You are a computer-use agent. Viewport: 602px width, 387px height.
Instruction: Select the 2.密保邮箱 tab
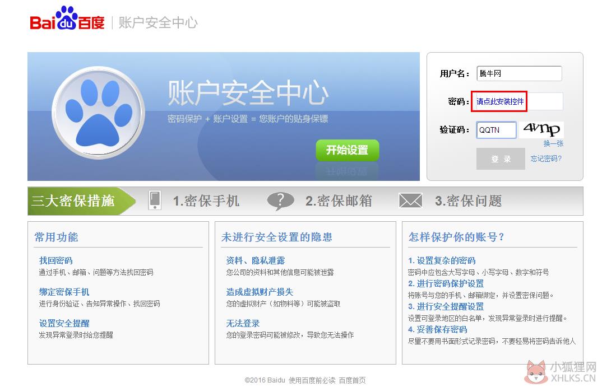(x=339, y=201)
